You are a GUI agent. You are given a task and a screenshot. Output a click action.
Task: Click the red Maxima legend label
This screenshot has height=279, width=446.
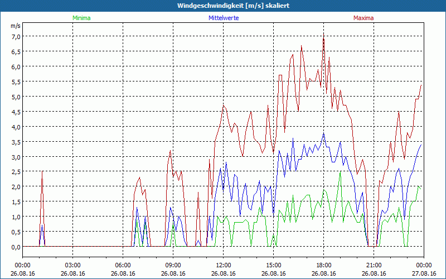tap(363, 18)
